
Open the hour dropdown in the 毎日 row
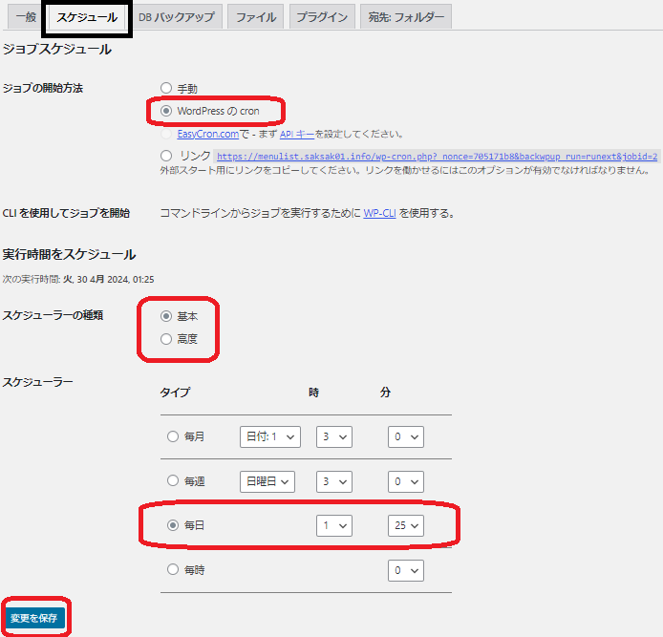tap(333, 526)
